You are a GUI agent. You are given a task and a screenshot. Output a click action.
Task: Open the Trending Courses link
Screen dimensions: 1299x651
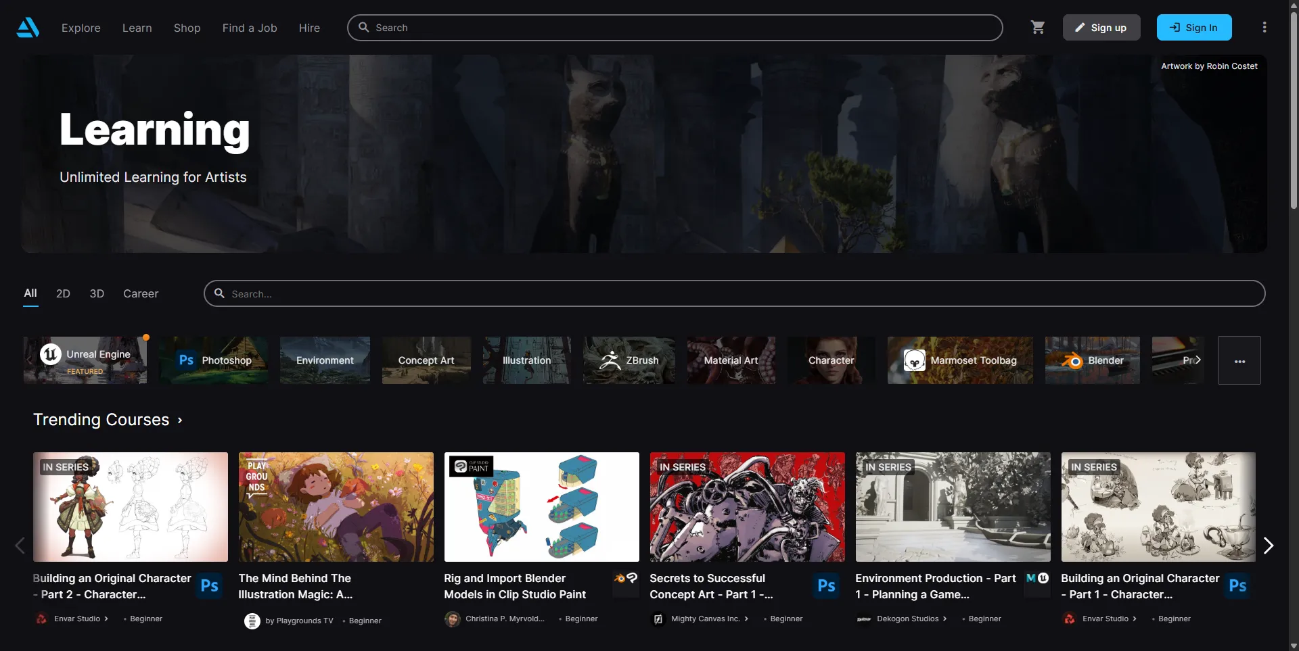(x=108, y=420)
